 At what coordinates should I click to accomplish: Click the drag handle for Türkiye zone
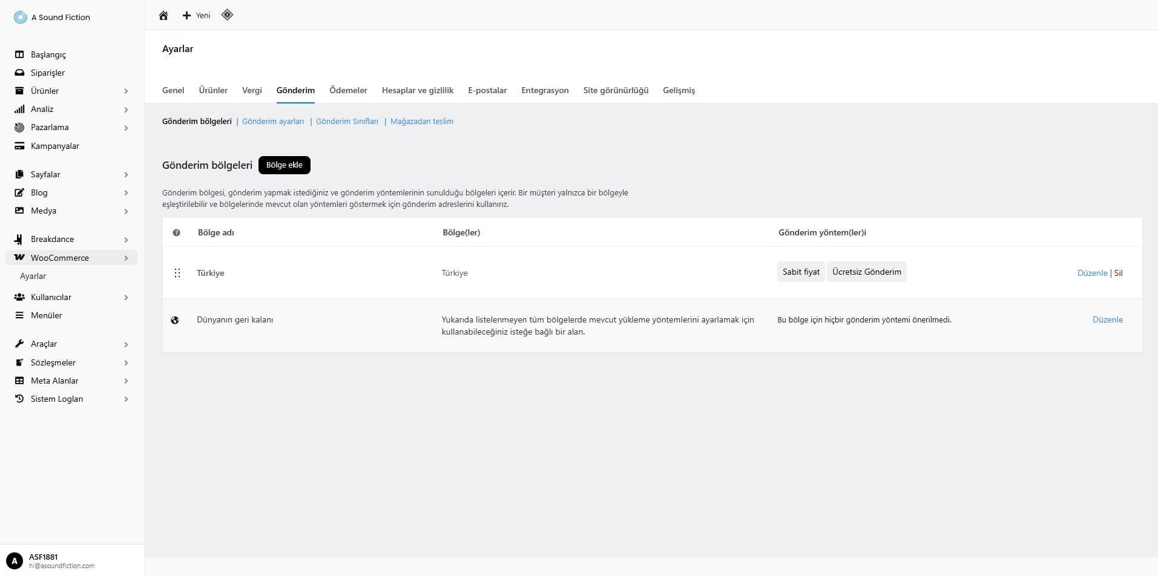pos(177,273)
